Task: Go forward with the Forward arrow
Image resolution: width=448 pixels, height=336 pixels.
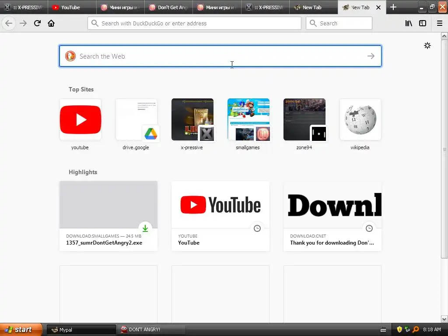Action: (23, 23)
